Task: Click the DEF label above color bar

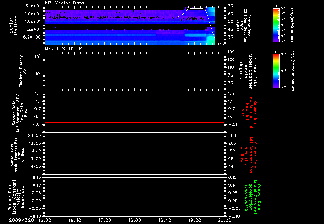Action: (277, 52)
